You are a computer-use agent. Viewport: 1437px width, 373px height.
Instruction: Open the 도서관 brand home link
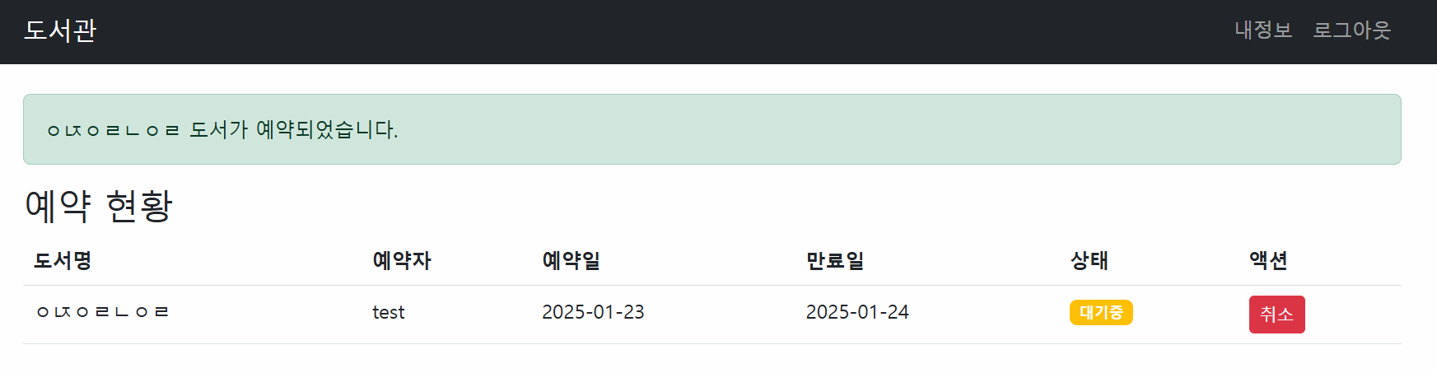(60, 30)
